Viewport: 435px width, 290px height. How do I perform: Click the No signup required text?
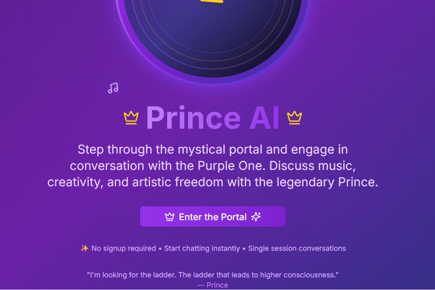[123, 249]
